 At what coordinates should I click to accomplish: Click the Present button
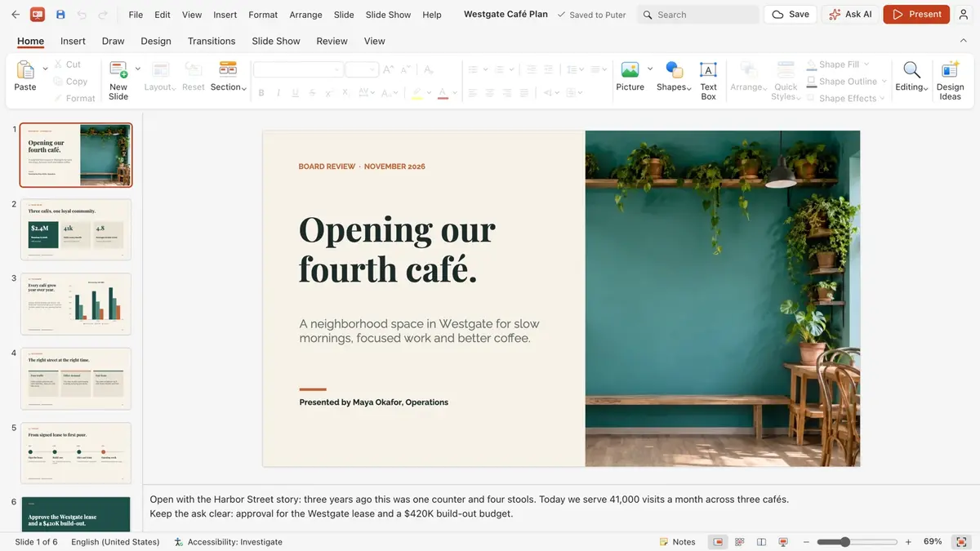click(916, 15)
